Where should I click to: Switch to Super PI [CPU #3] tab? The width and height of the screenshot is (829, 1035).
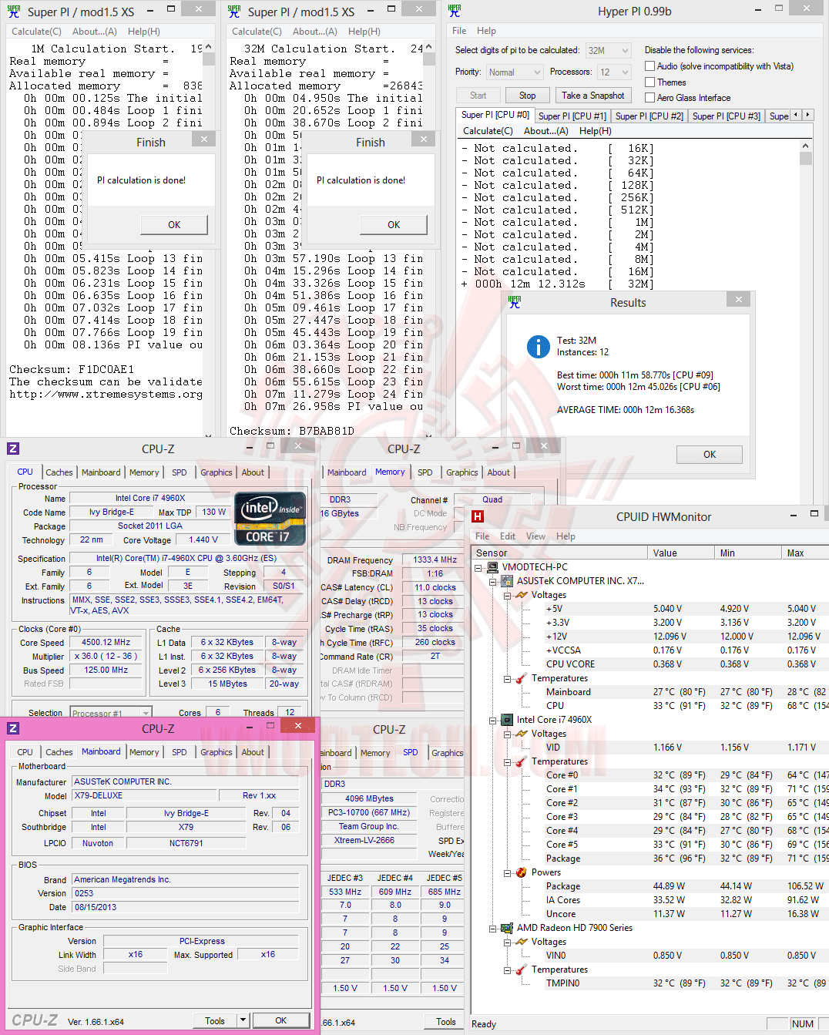point(726,116)
